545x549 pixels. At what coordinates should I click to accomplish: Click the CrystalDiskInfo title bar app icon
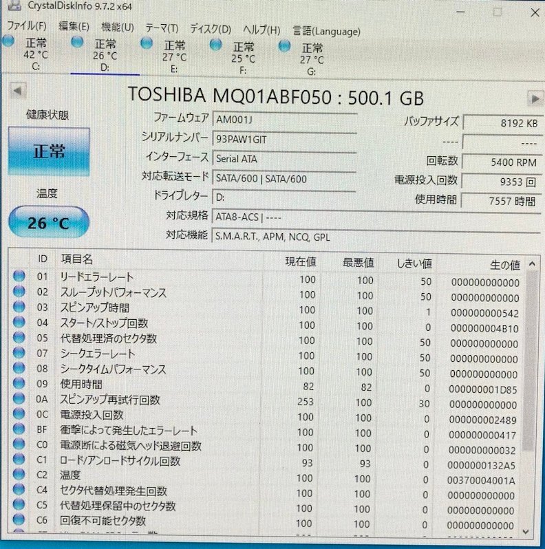(14, 5)
